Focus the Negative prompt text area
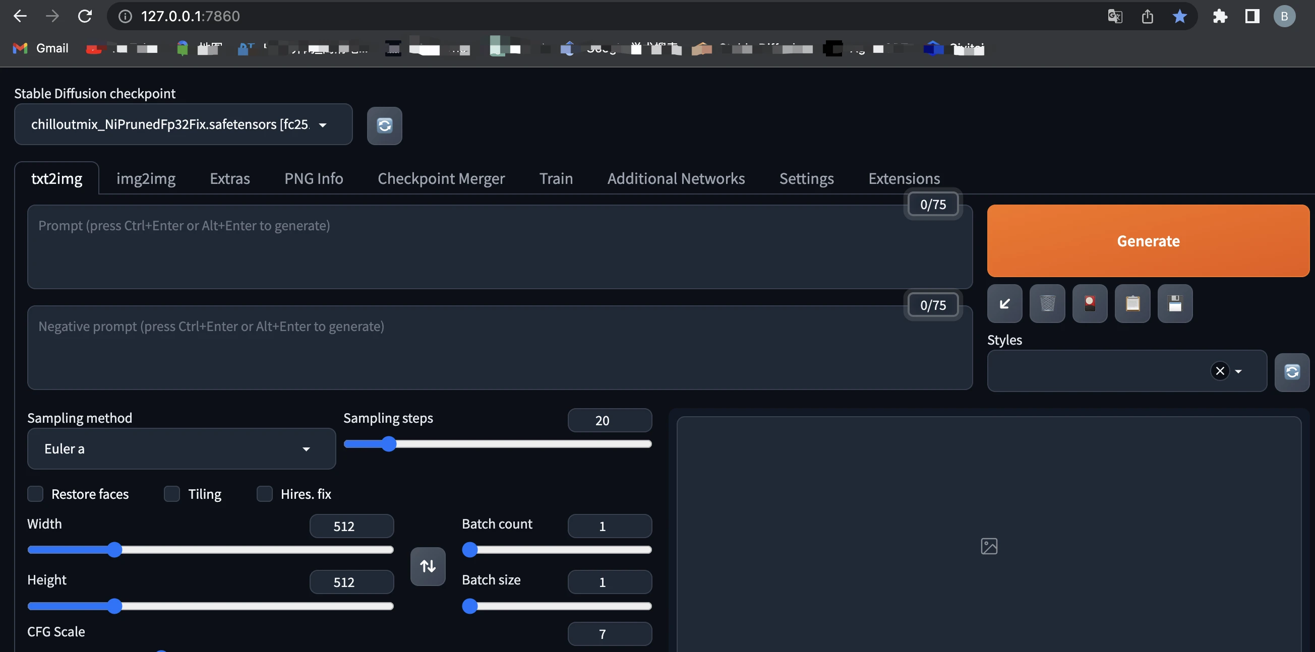Image resolution: width=1315 pixels, height=652 pixels. tap(500, 348)
